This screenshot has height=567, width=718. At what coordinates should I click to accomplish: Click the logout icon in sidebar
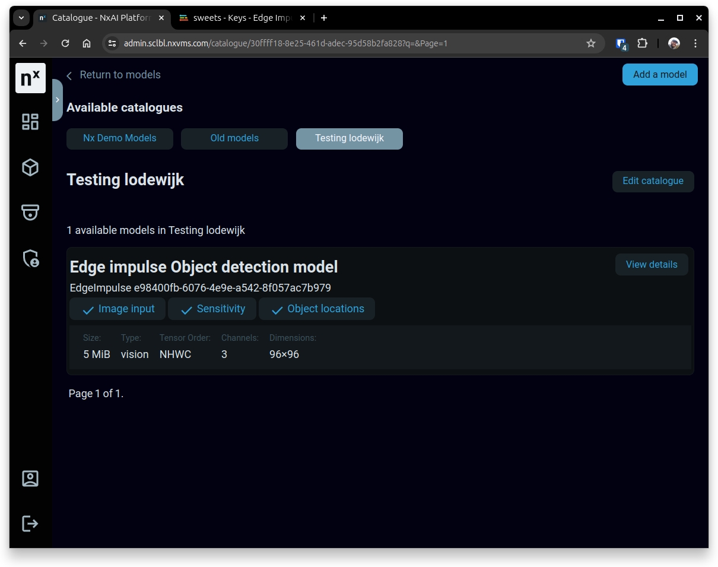pyautogui.click(x=30, y=523)
